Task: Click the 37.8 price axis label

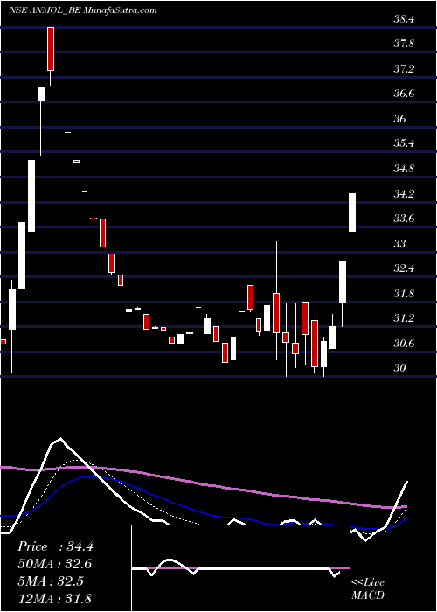Action: 404,44
